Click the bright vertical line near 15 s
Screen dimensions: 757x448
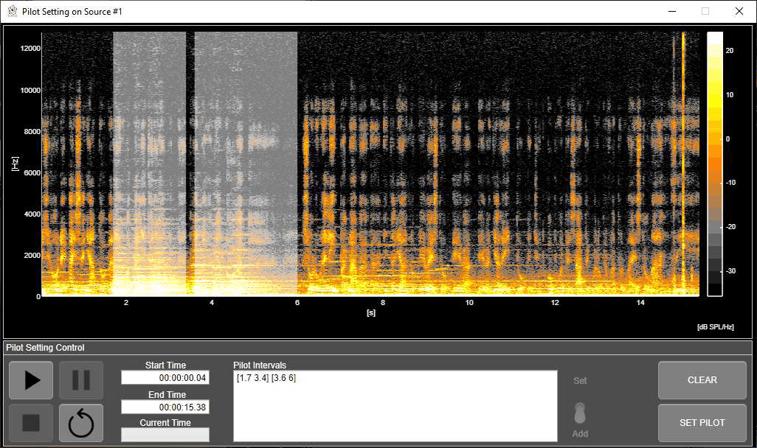coord(683,164)
